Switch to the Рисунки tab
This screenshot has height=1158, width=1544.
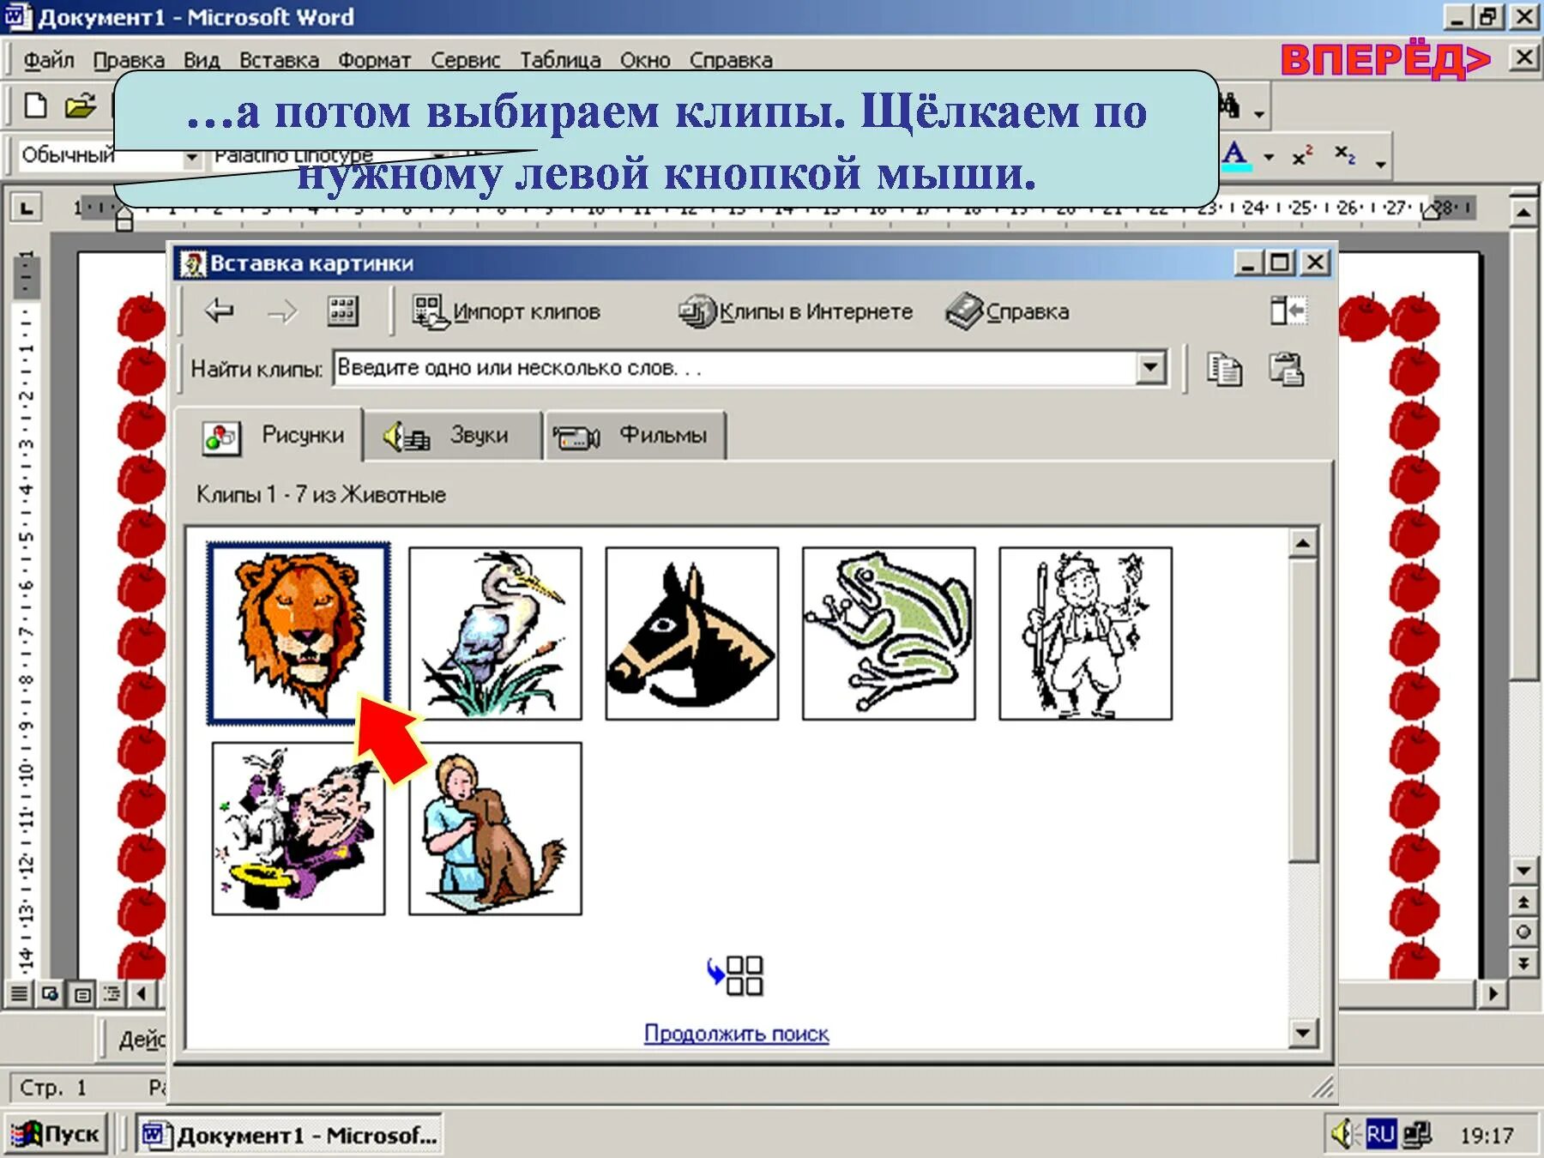coord(272,436)
